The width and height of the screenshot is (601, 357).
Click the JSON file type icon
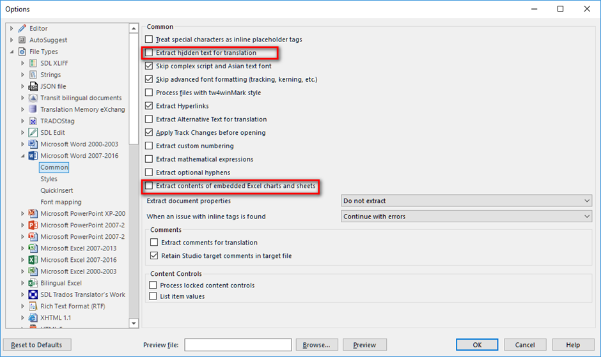[33, 86]
